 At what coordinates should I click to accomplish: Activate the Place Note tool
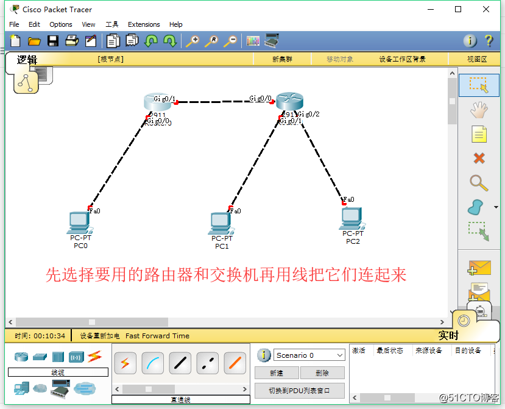(x=479, y=134)
